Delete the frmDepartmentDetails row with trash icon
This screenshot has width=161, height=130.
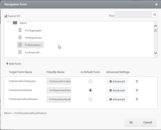pyautogui.click(x=137, y=90)
